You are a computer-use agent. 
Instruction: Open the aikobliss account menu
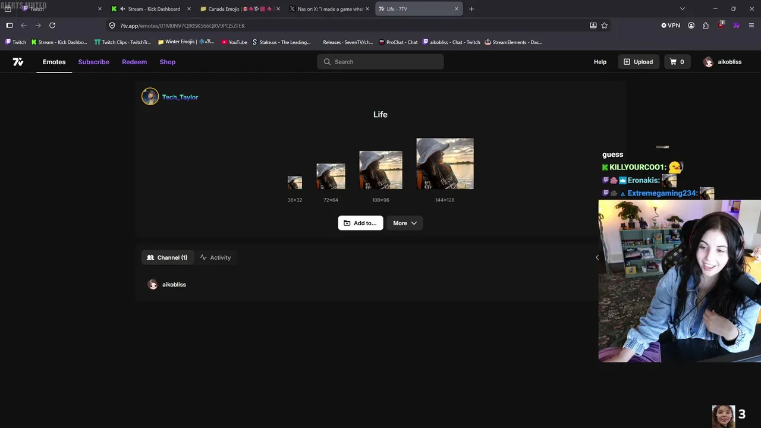click(x=722, y=62)
